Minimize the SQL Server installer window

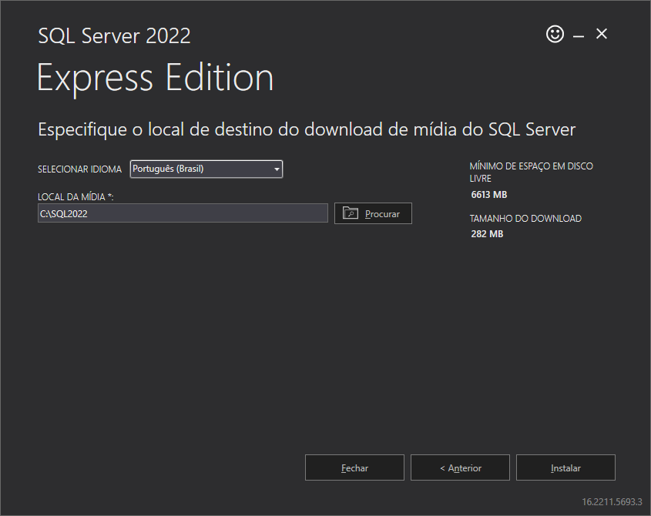click(x=579, y=35)
